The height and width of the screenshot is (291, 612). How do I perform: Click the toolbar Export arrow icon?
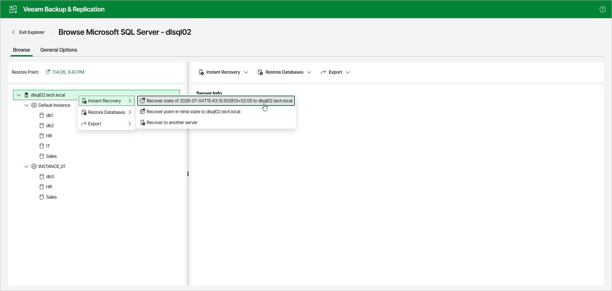point(323,72)
